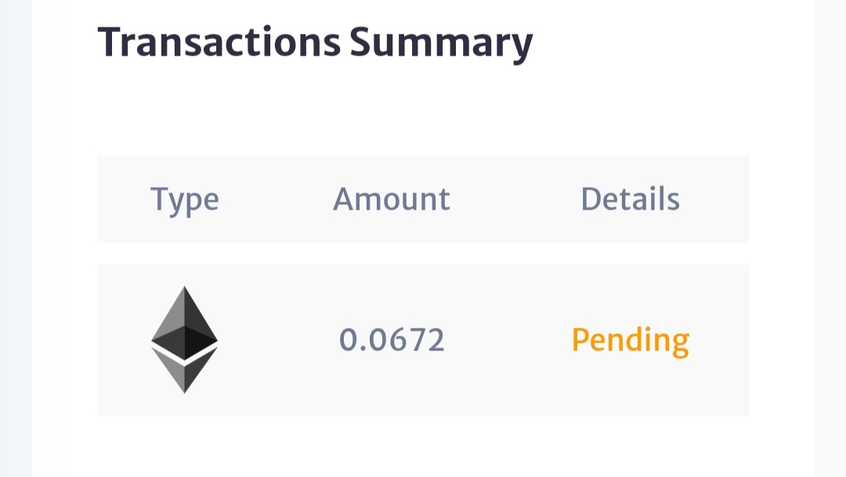846x477 pixels.
Task: Tap the upper pyramid of the Ethereum diamond
Action: point(184,321)
